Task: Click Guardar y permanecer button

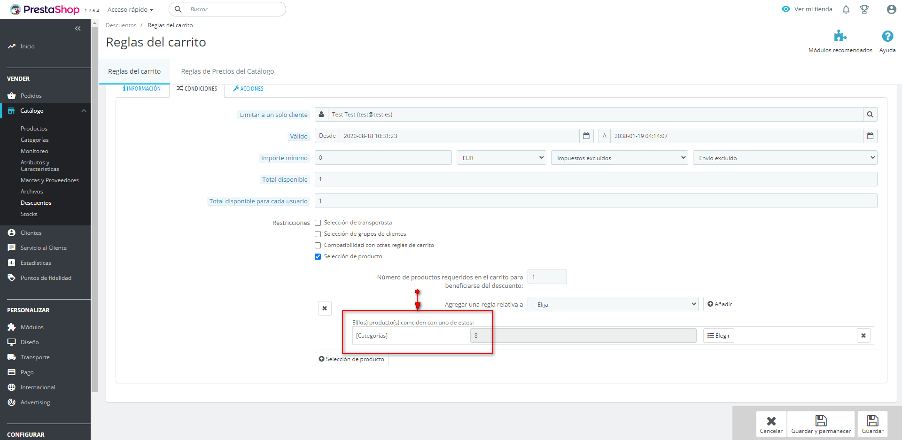Action: pos(821,425)
